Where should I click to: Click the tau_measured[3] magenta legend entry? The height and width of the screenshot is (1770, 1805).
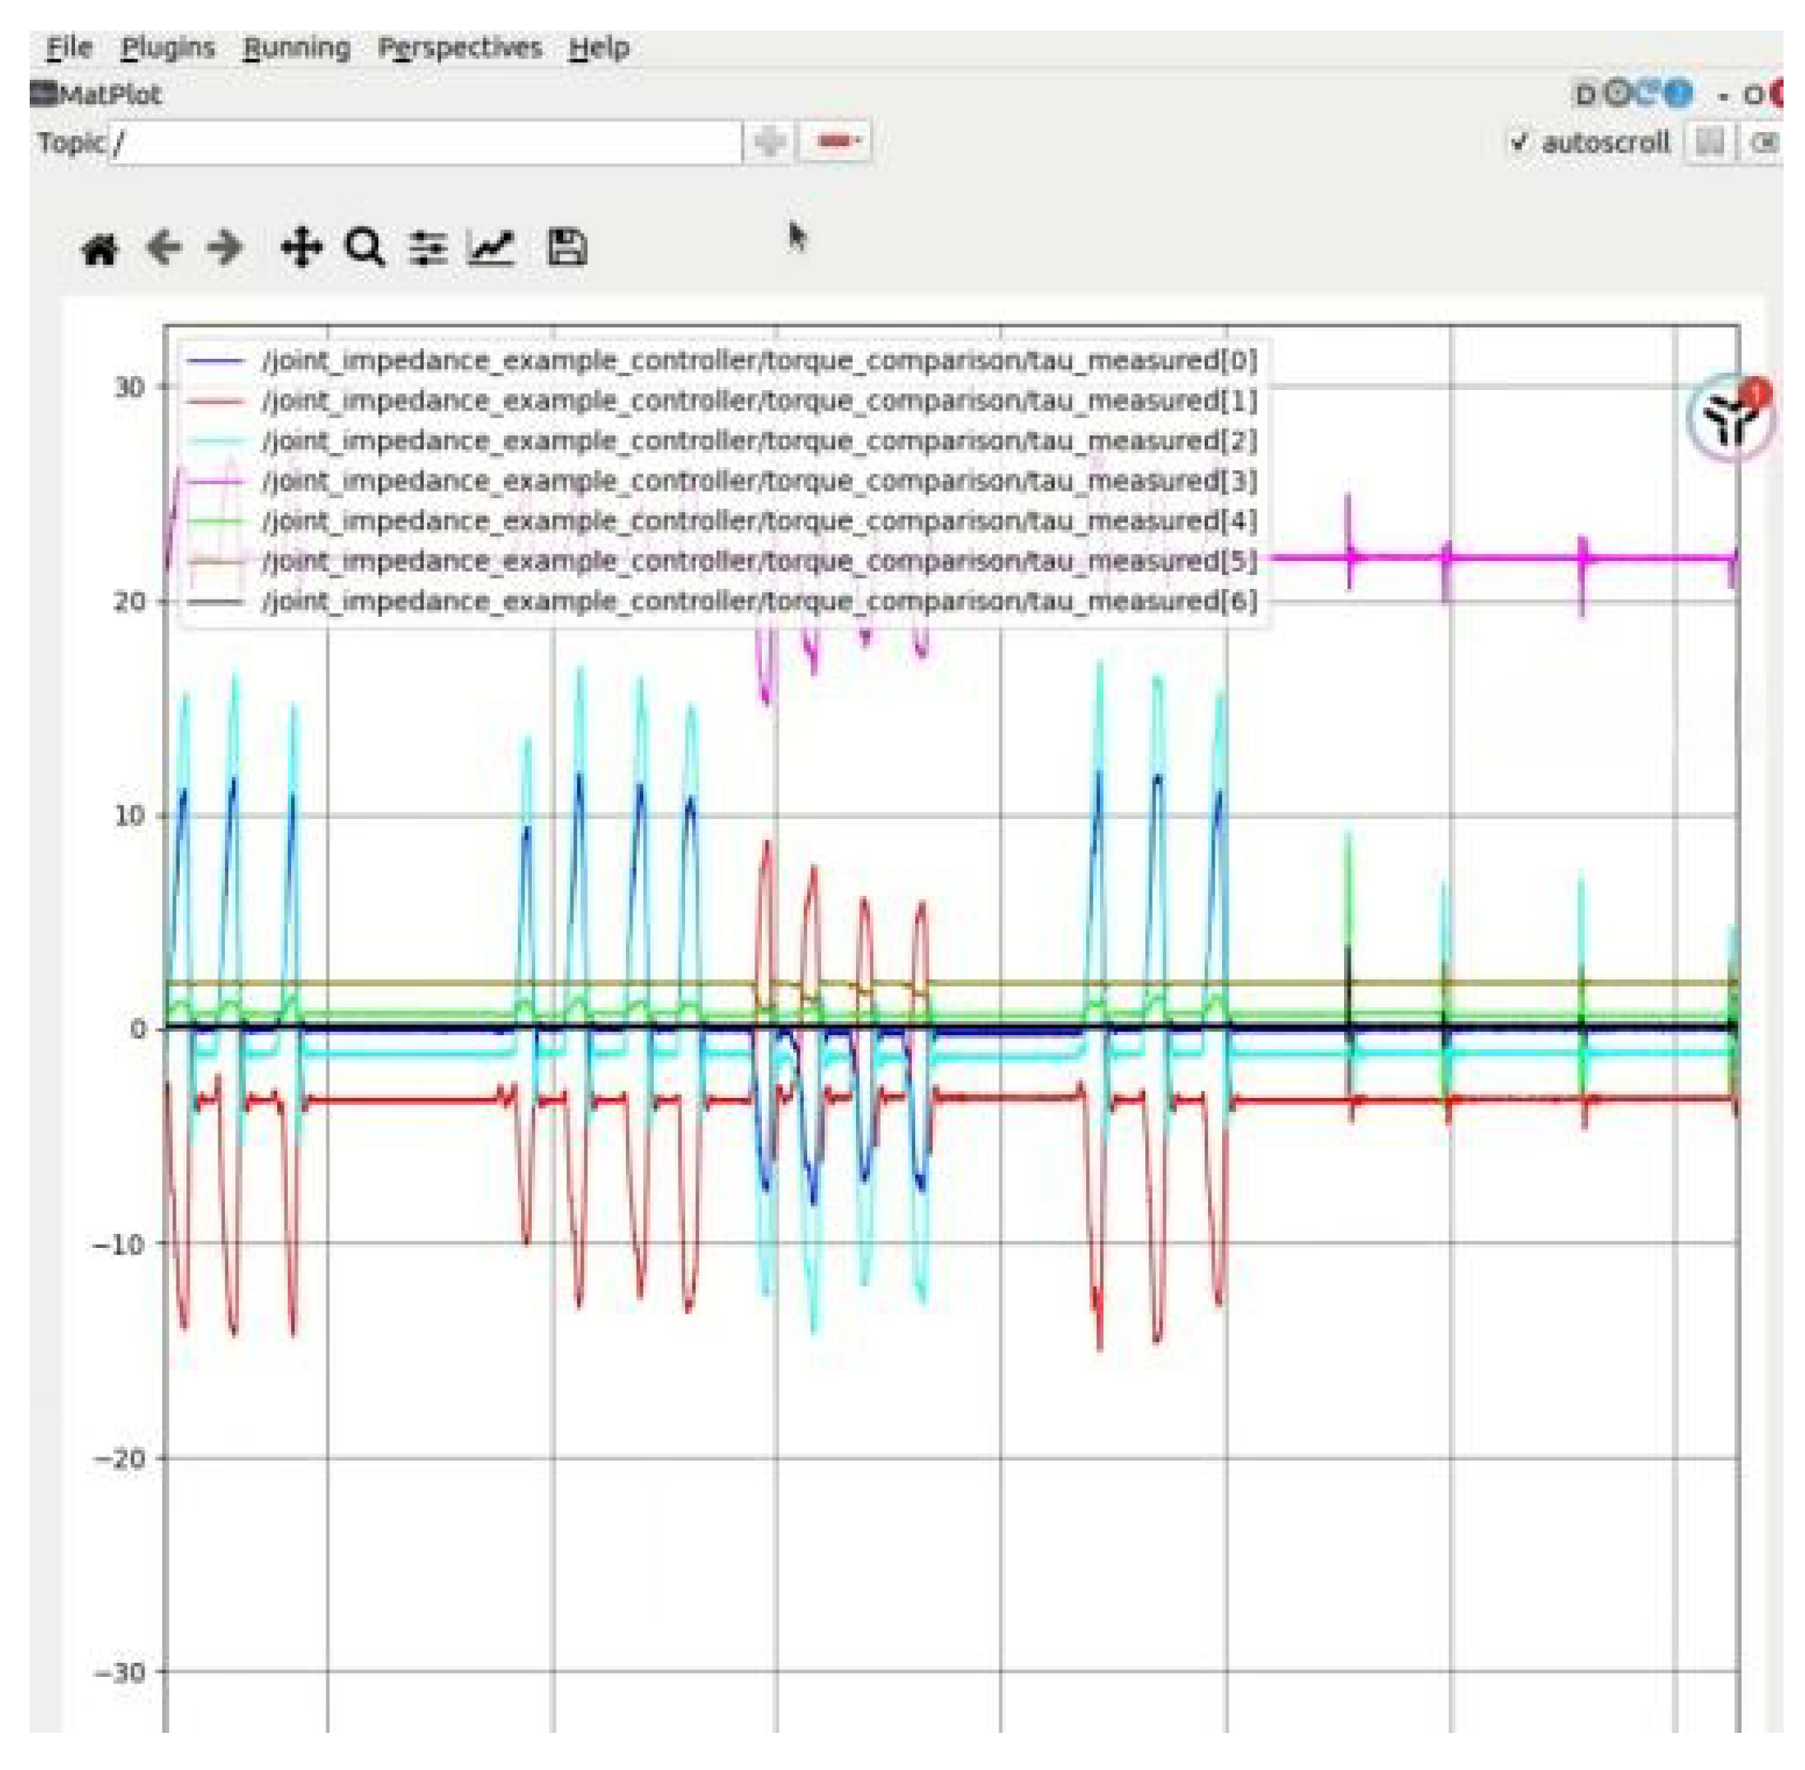759,481
